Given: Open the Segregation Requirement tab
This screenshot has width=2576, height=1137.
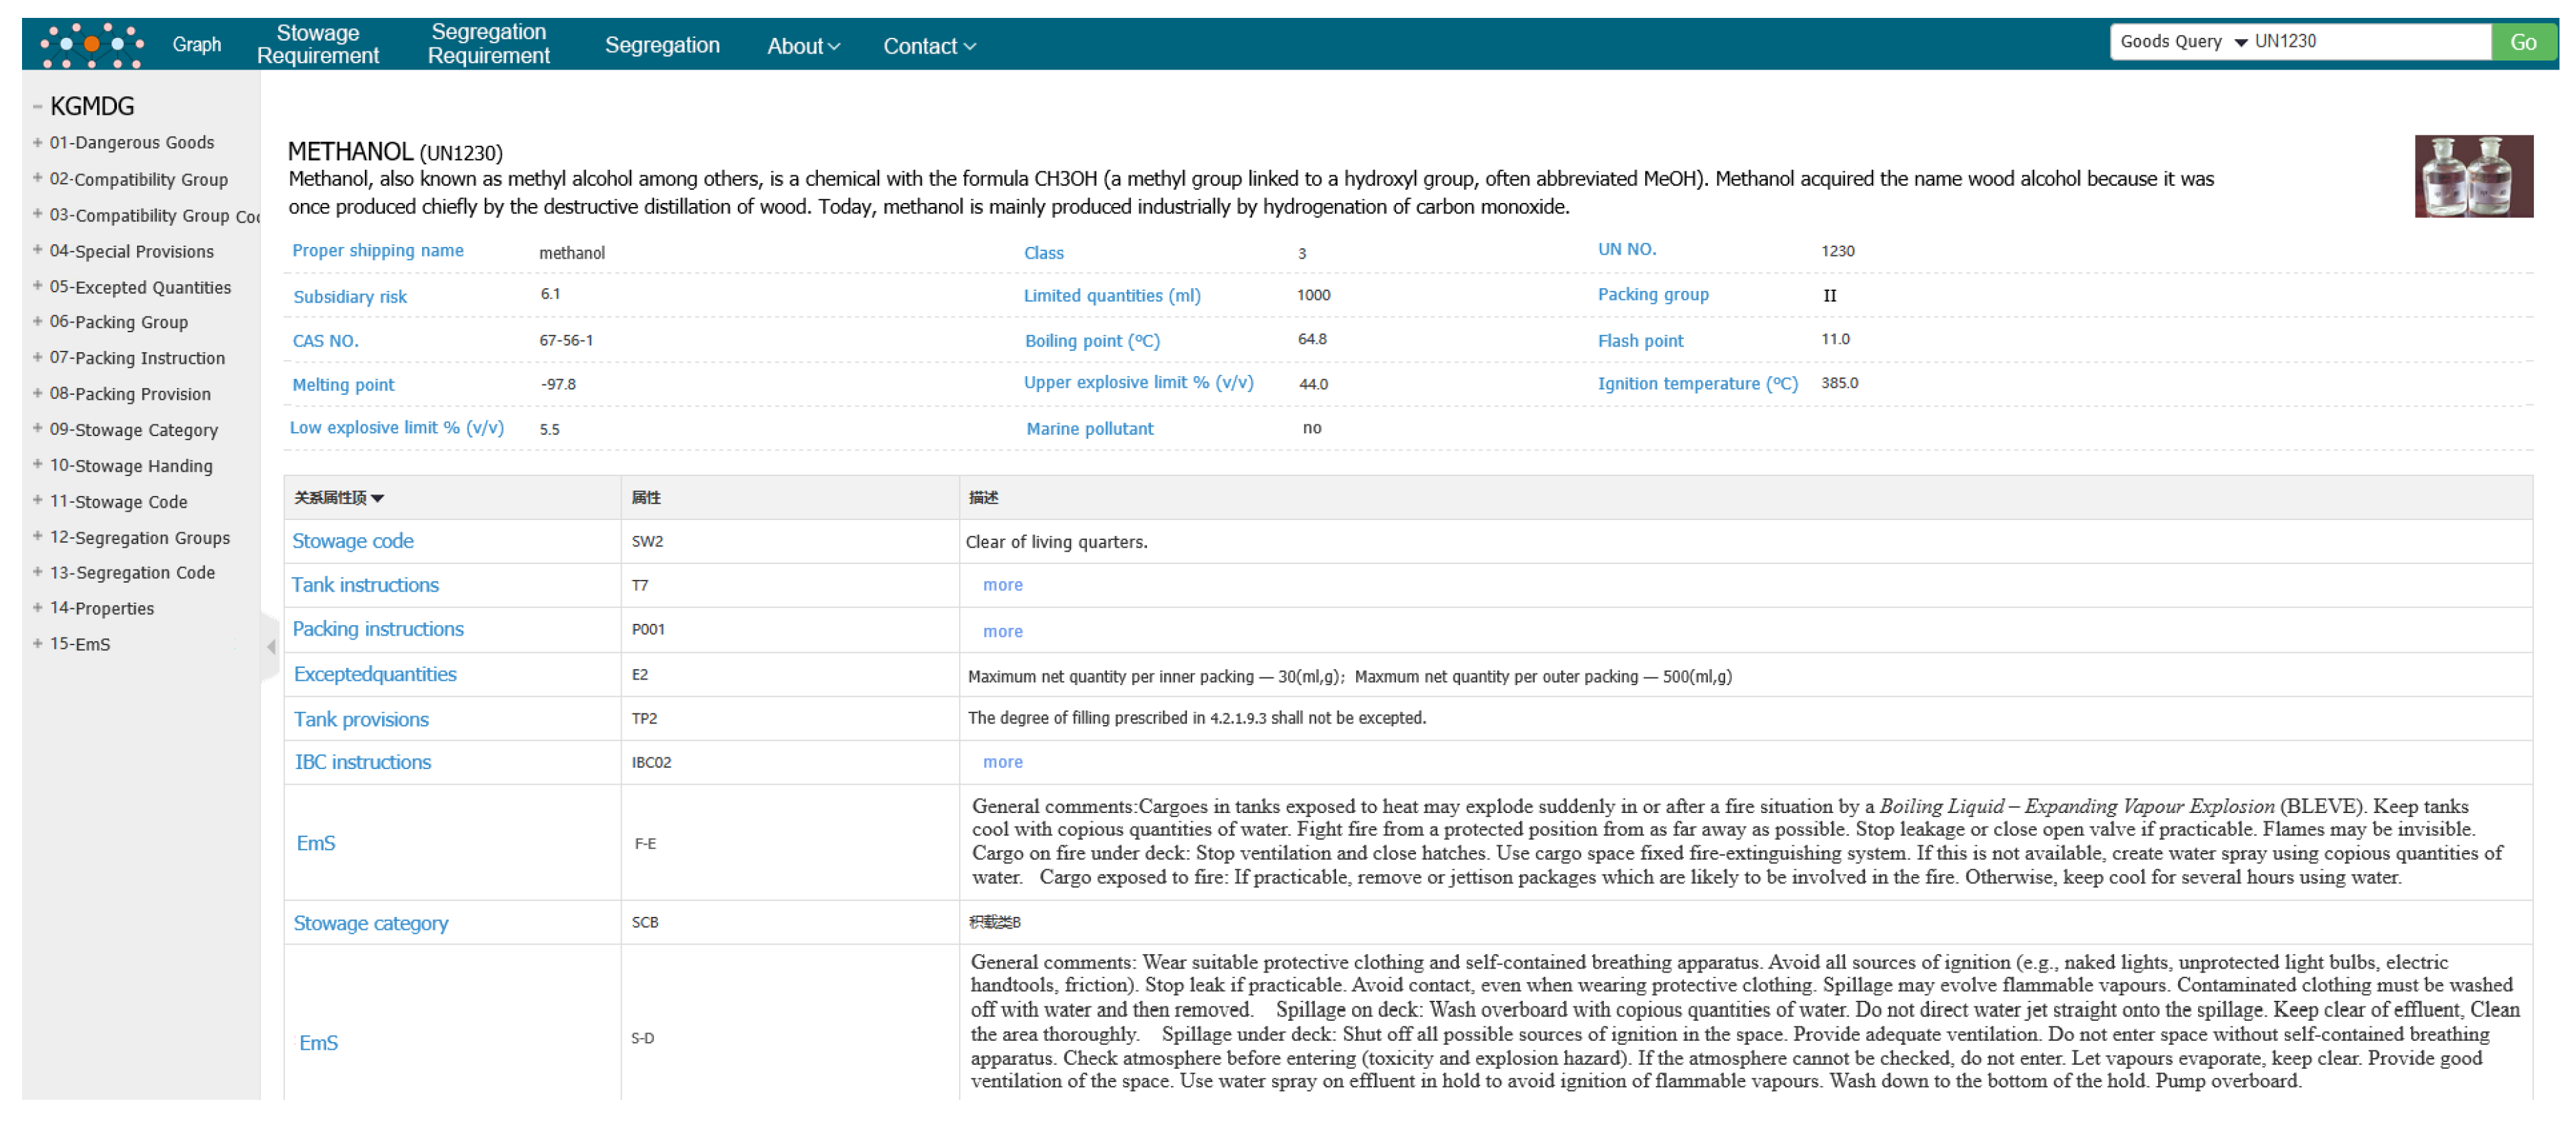Looking at the screenshot, I should pyautogui.click(x=488, y=44).
